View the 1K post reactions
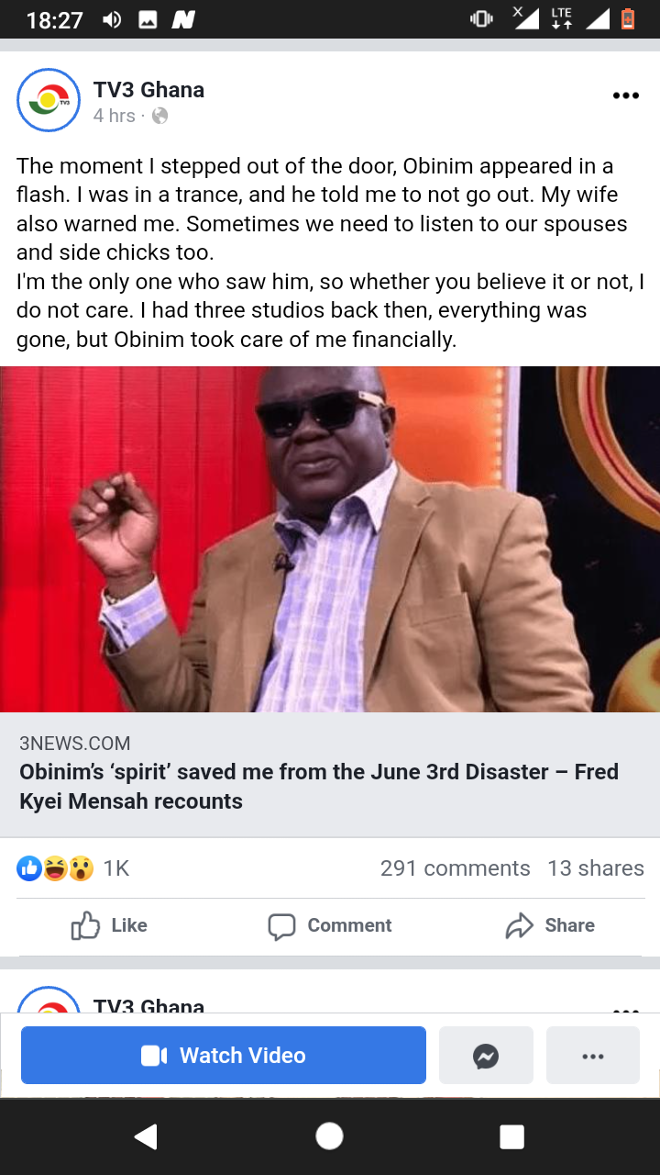Image resolution: width=660 pixels, height=1175 pixels. [73, 868]
